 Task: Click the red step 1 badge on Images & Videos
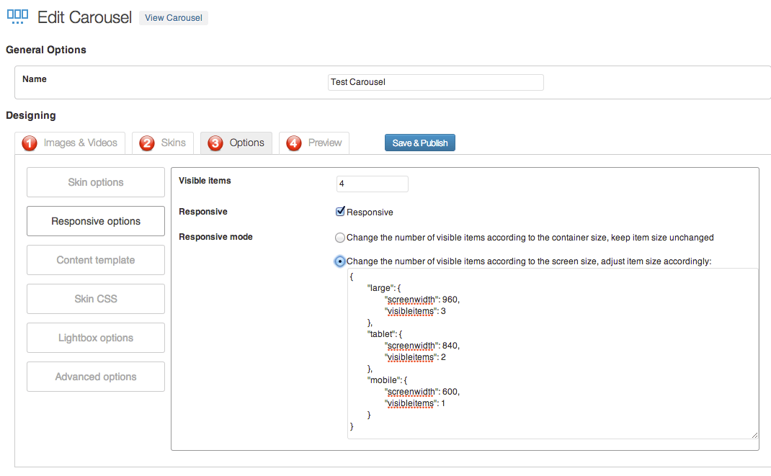(x=30, y=143)
